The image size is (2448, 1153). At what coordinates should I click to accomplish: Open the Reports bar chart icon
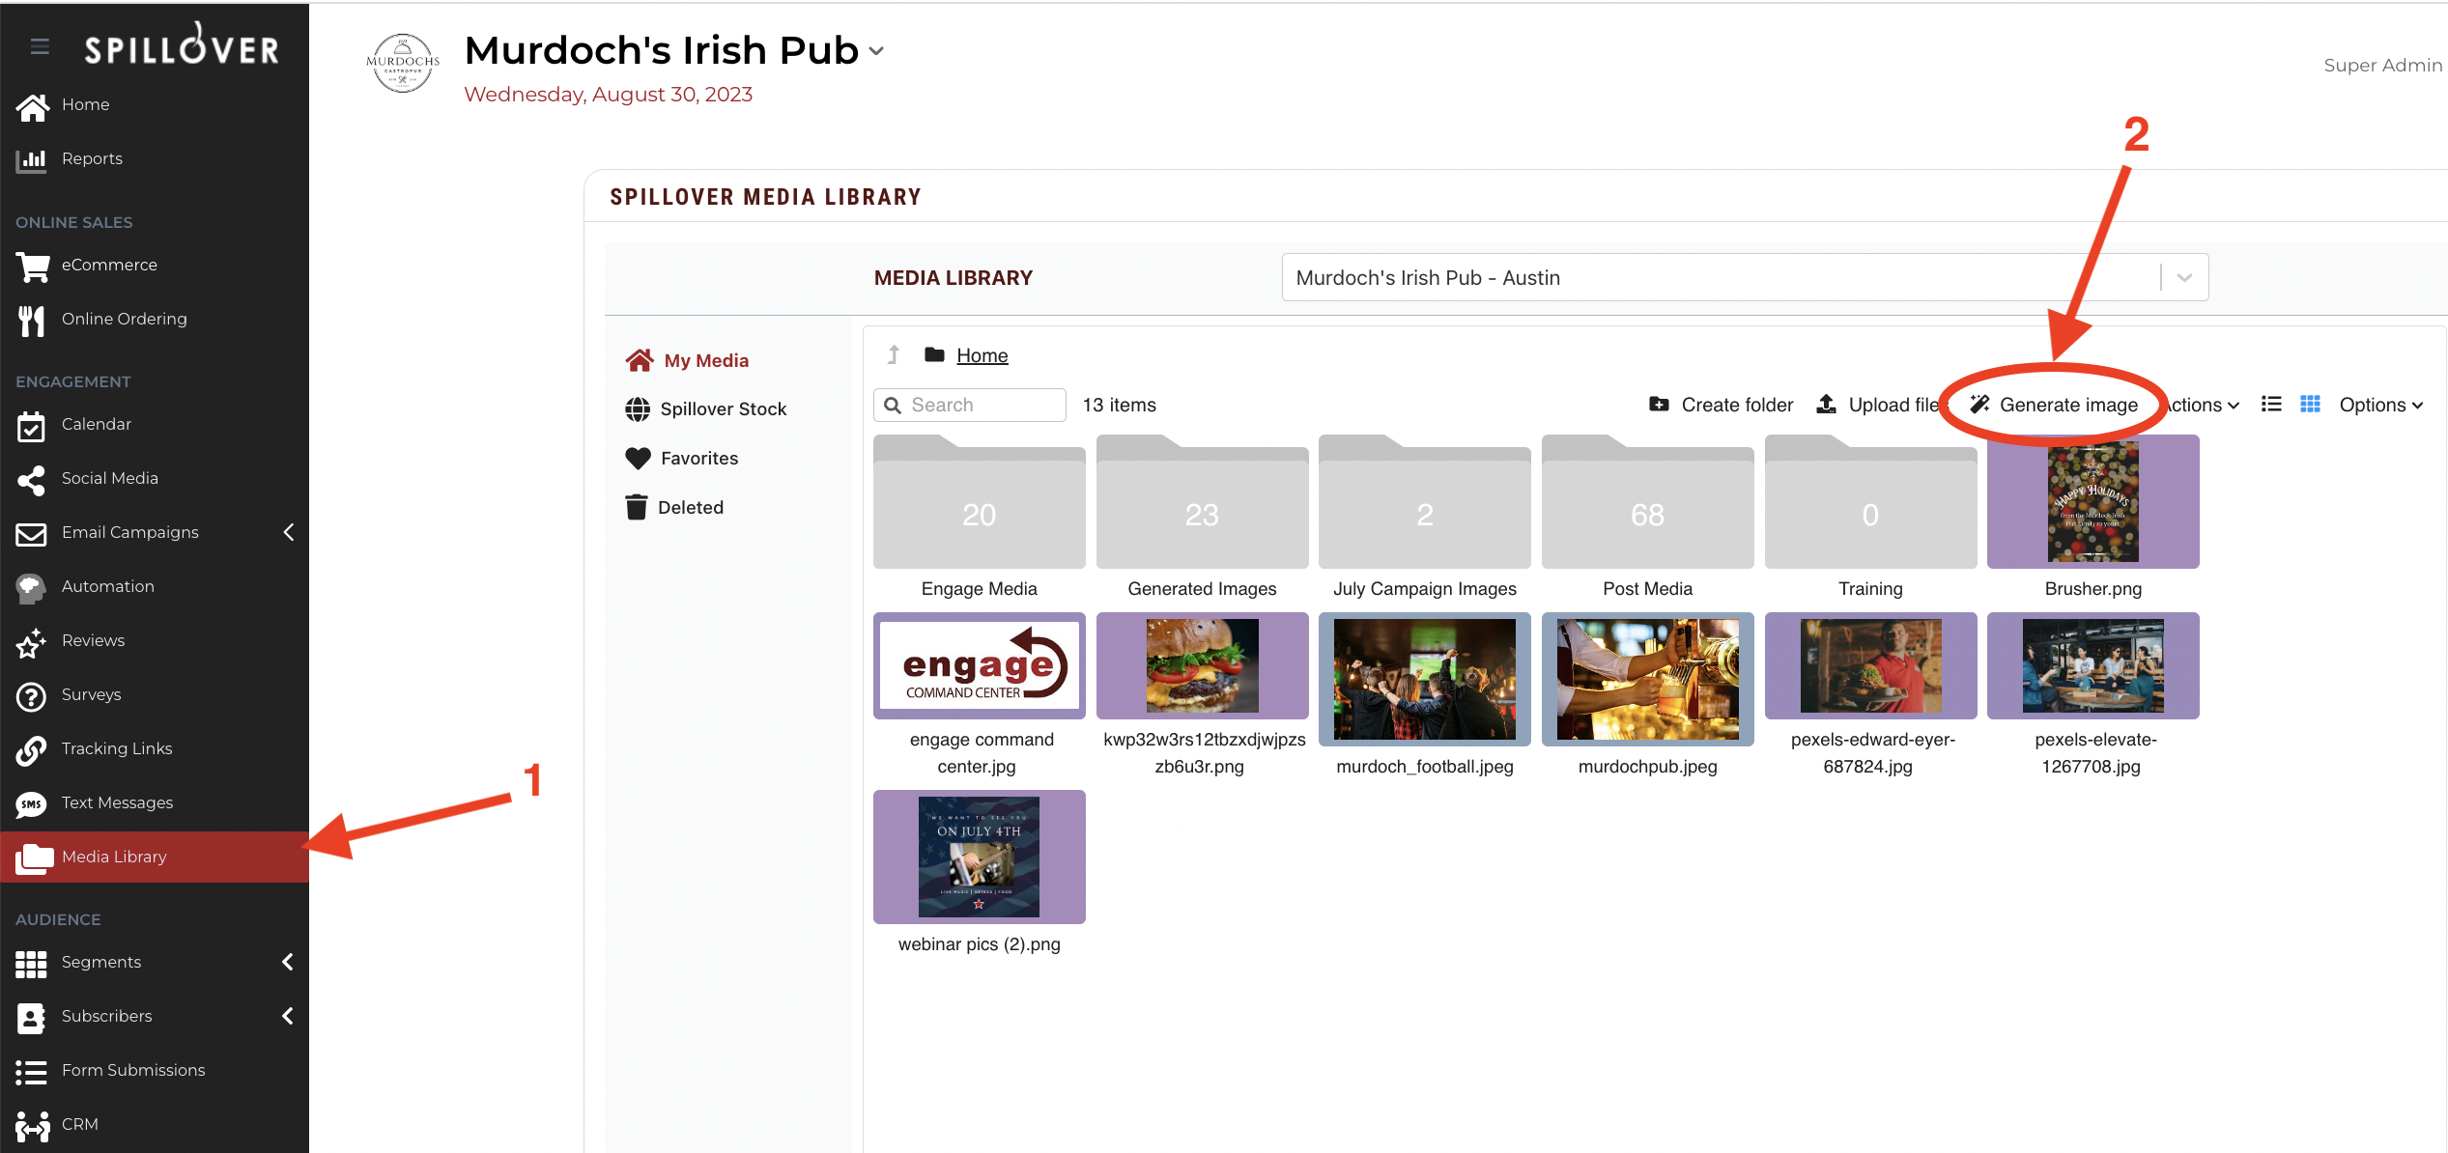31,159
